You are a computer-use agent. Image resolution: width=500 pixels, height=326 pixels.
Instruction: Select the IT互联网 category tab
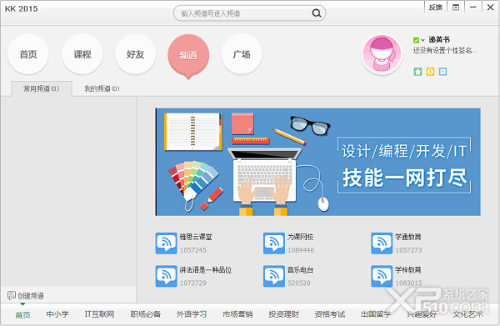click(99, 314)
